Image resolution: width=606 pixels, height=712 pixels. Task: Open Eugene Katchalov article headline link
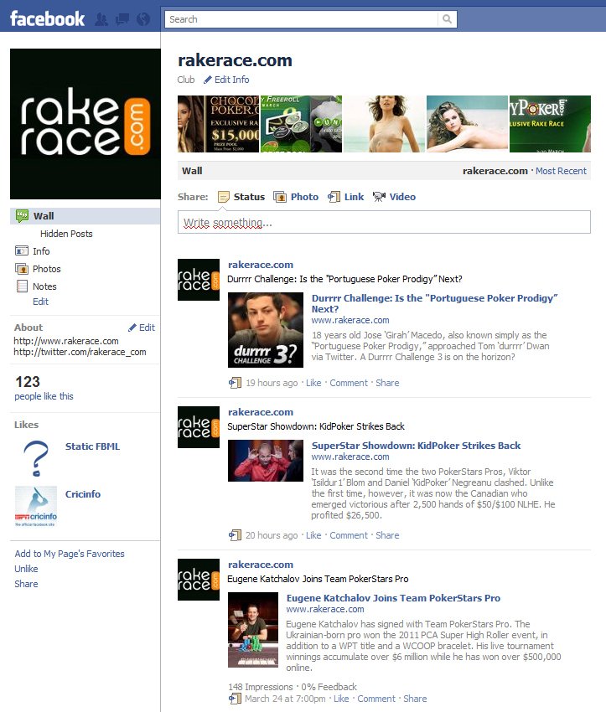(393, 598)
